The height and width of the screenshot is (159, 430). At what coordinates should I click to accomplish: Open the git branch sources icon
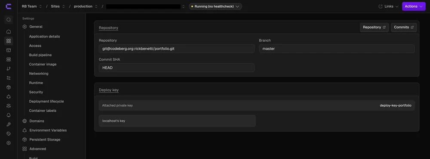click(9, 69)
